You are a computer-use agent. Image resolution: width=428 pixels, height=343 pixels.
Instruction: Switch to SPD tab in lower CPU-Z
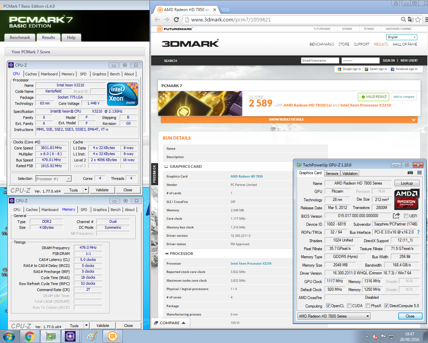coord(84,210)
